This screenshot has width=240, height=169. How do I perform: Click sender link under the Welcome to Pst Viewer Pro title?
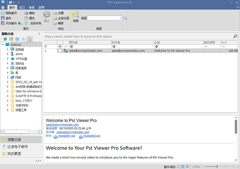click(x=62, y=125)
